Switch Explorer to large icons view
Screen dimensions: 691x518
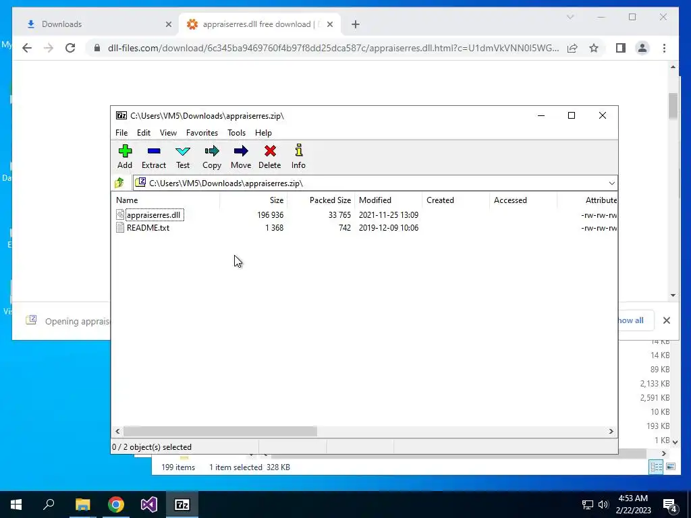coord(670,467)
